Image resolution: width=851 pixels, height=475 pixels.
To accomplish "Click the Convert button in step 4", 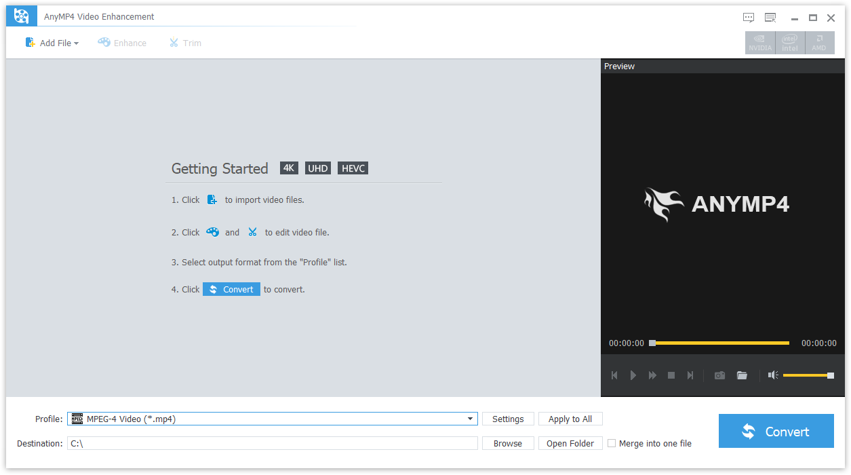I will pos(231,289).
